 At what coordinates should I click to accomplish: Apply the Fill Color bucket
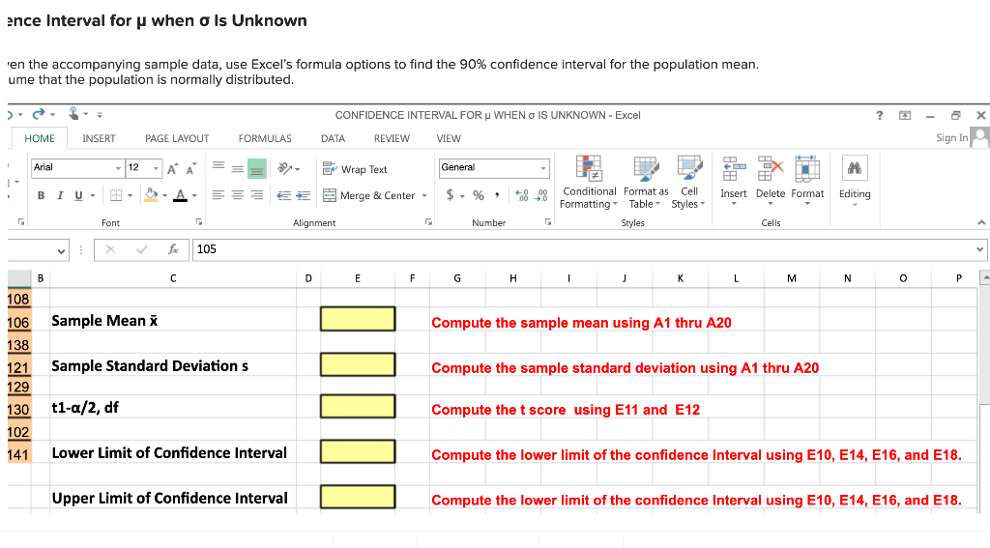(x=151, y=195)
